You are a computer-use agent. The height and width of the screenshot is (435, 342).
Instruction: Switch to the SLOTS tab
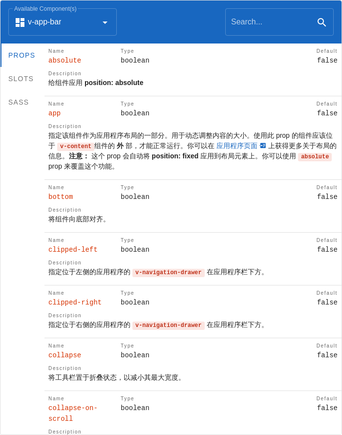(x=21, y=79)
